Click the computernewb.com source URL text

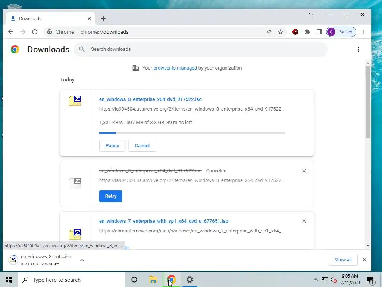point(192,231)
